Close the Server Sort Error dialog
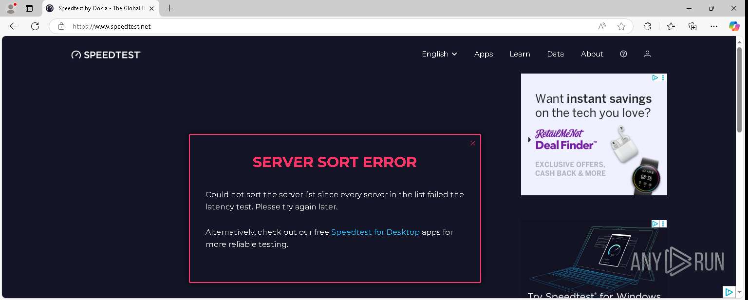 coord(473,143)
